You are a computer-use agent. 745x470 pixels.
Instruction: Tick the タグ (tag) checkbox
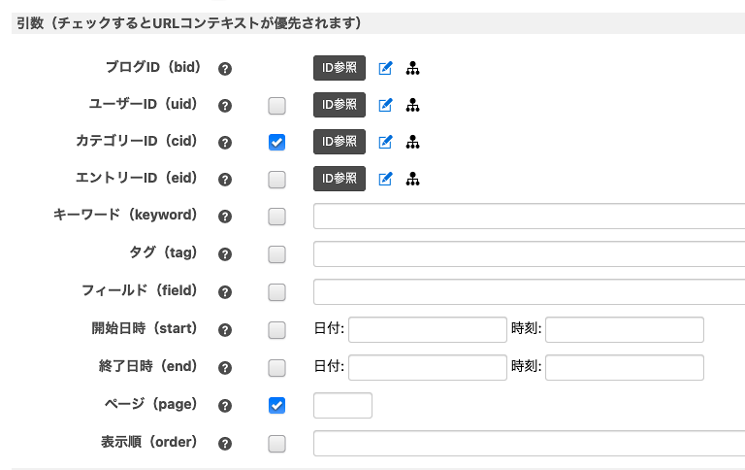276,254
